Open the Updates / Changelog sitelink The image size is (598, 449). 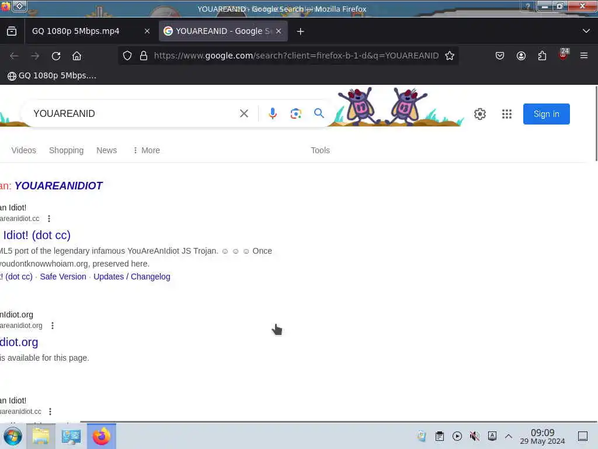click(132, 277)
